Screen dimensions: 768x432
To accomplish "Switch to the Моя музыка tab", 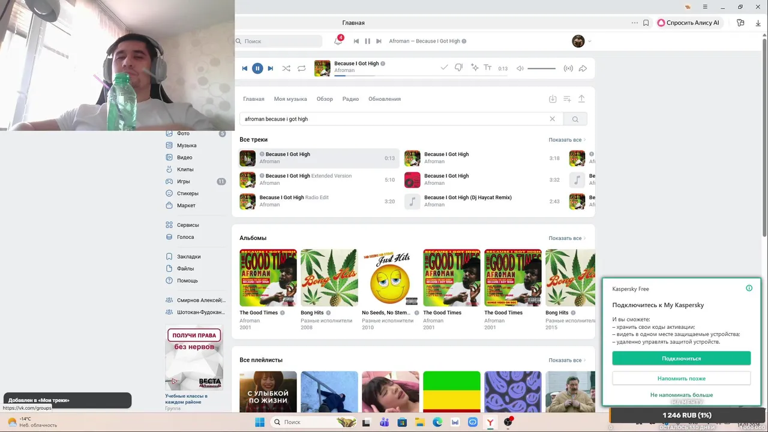I will (290, 99).
